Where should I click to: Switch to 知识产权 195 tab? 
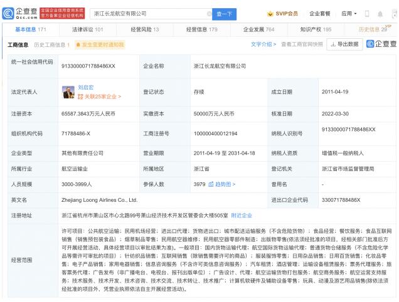pos(316,29)
